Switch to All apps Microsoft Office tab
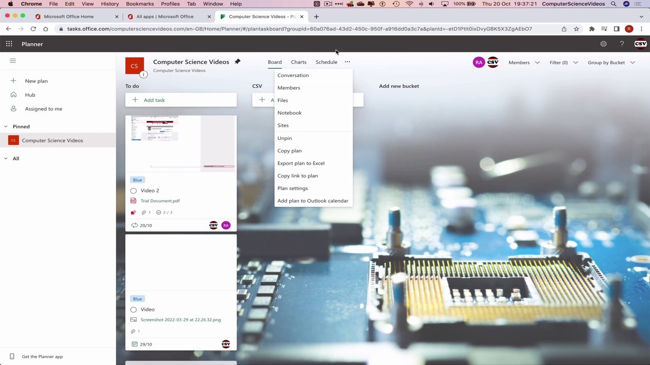The height and width of the screenshot is (365, 650). [165, 16]
